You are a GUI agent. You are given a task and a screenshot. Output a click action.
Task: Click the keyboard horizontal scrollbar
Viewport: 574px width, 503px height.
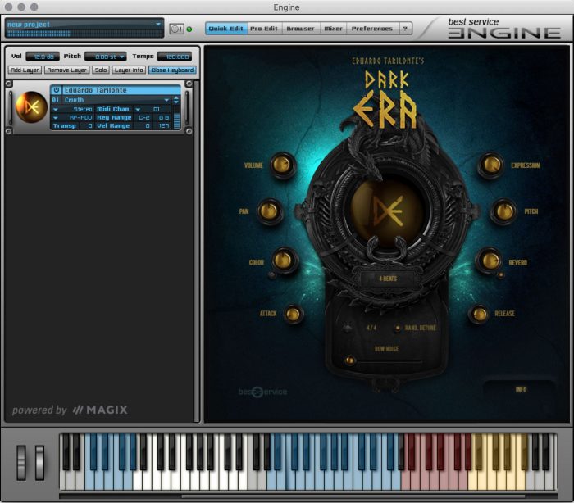tap(353, 496)
